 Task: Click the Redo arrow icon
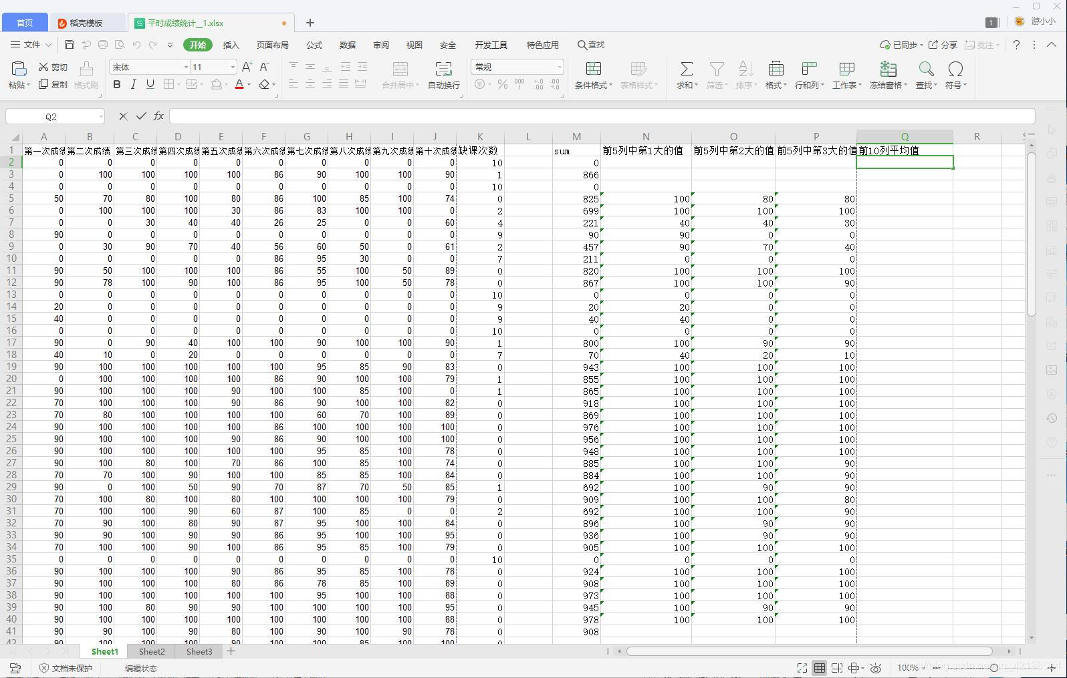pos(152,45)
